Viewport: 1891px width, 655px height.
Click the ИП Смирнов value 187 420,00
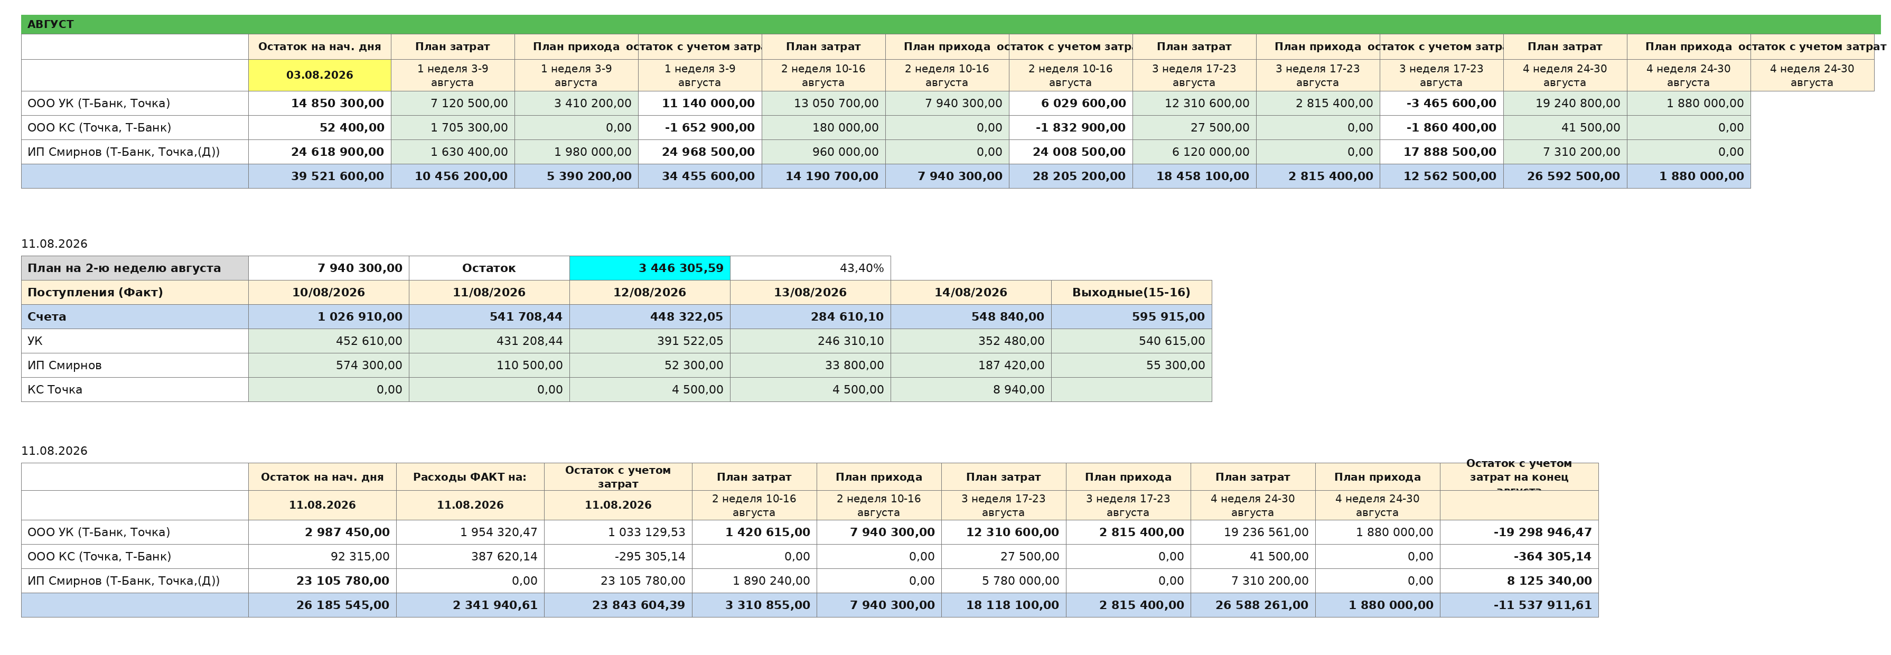(971, 365)
